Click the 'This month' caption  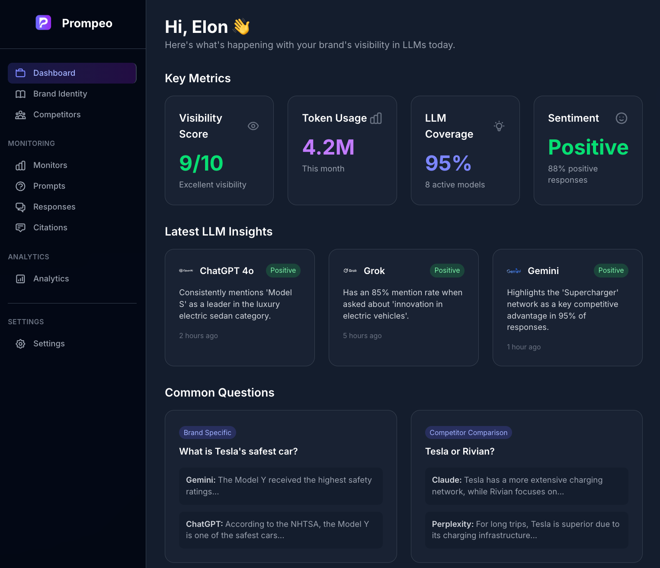click(x=323, y=169)
